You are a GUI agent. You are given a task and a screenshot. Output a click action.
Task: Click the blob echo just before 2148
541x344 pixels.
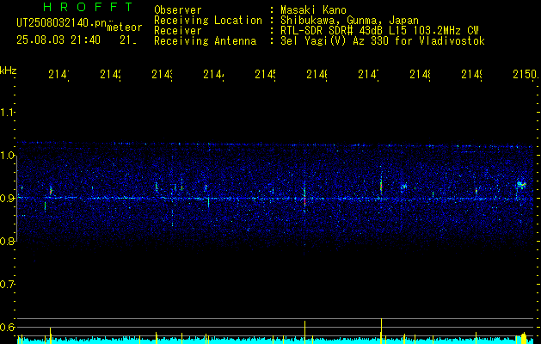click(x=403, y=187)
